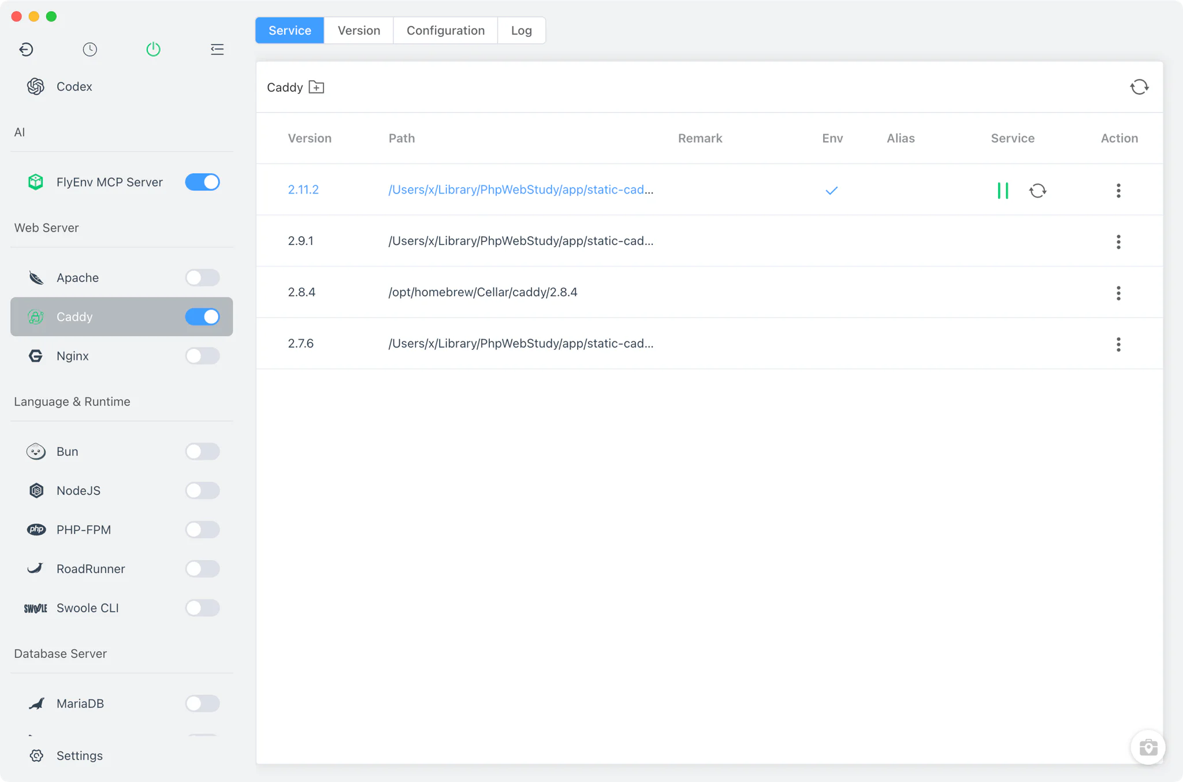Click the floating camera screenshot button
Image resolution: width=1183 pixels, height=782 pixels.
click(1148, 747)
